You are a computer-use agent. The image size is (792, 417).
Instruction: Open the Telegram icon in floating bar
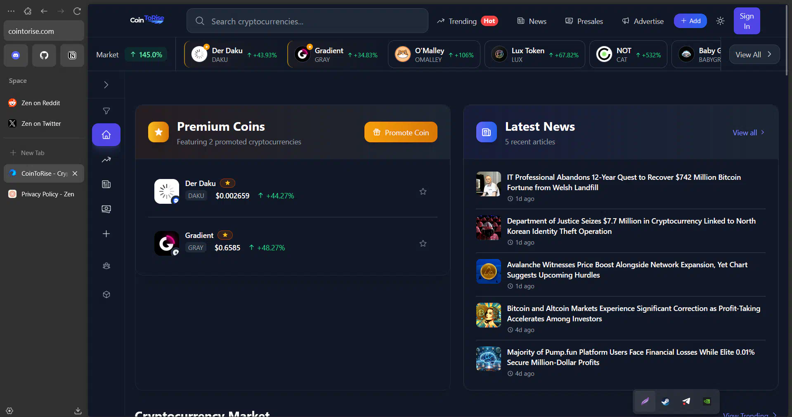(686, 401)
